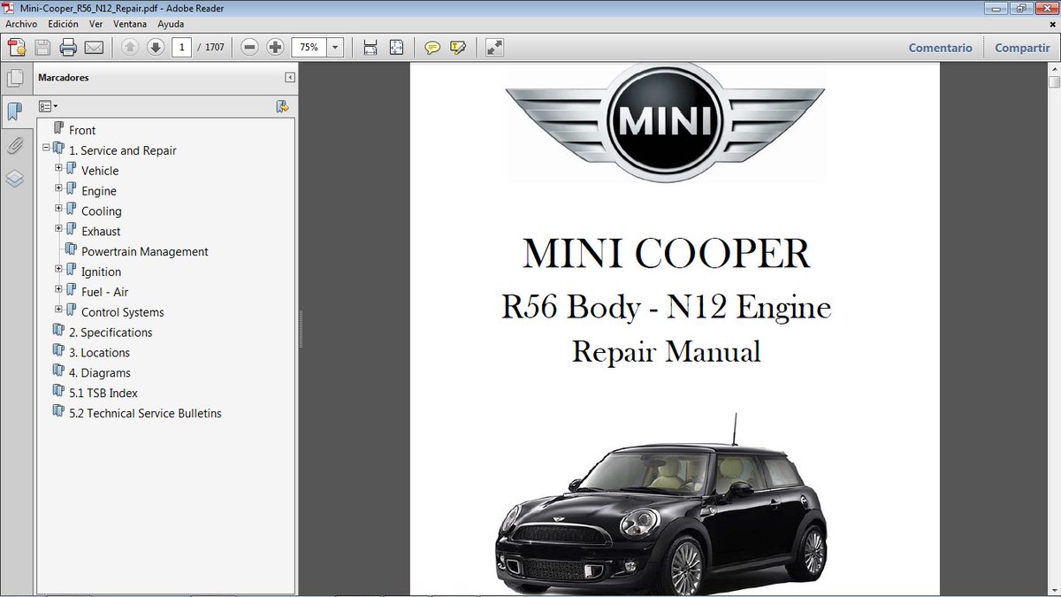Open the zoom percentage dropdown arrow
This screenshot has width=1061, height=597.
point(335,48)
